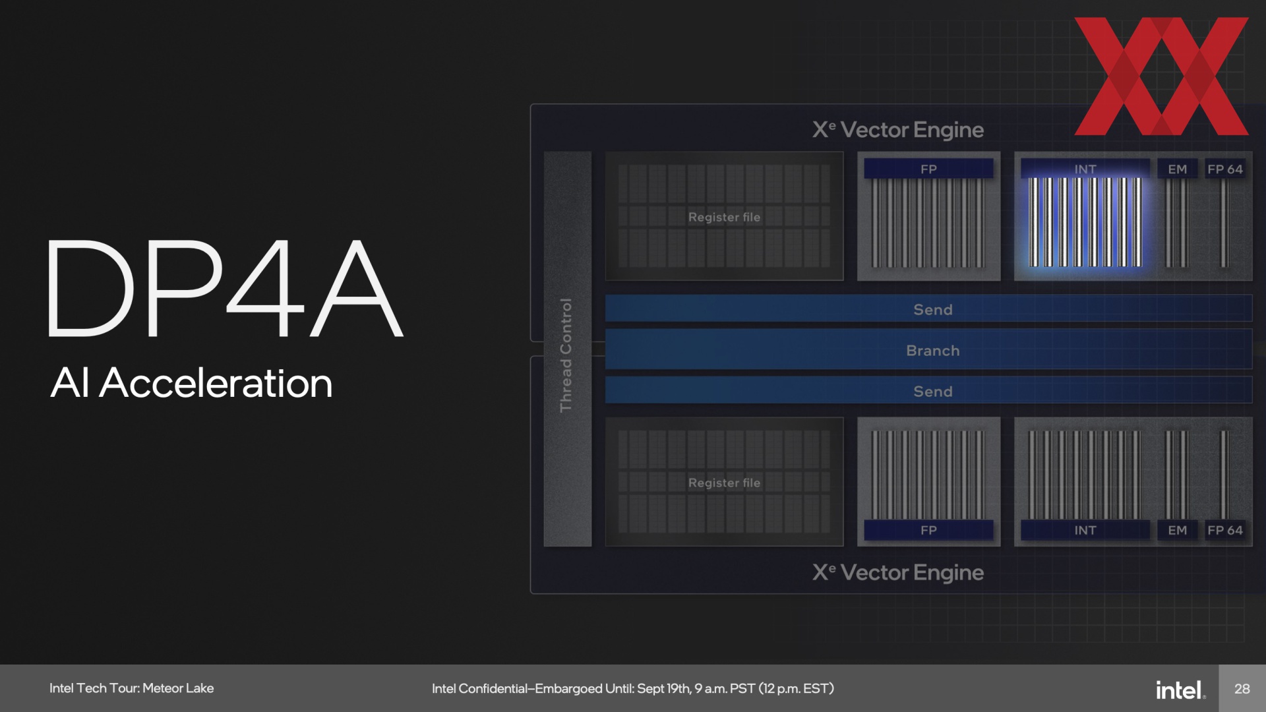Select the upper Register file block
Image resolution: width=1266 pixels, height=712 pixels.
tap(724, 216)
